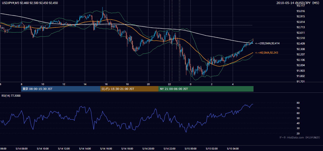
Task: Click the HistData.com data source credit
Action: point(299,138)
